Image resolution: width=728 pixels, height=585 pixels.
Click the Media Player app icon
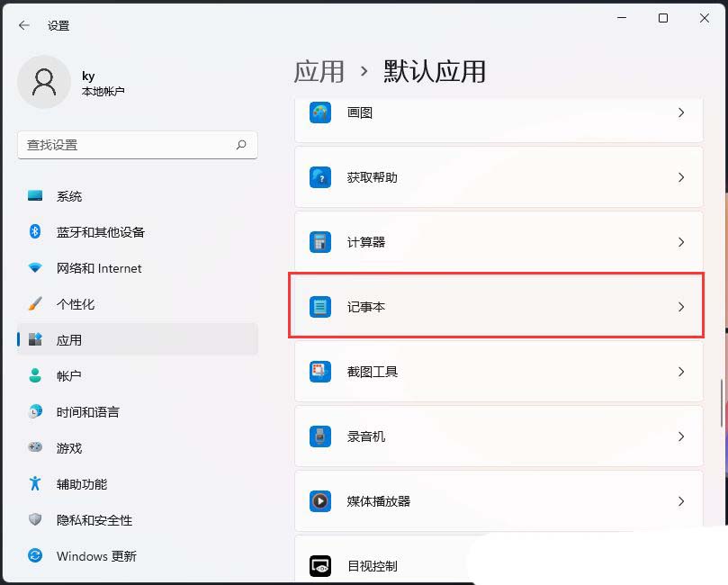tap(320, 501)
